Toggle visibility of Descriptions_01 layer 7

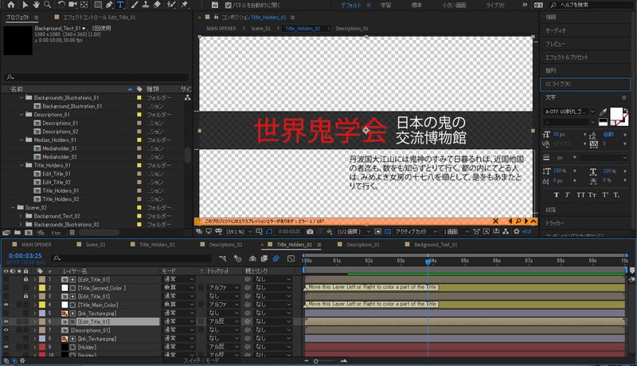(6, 329)
